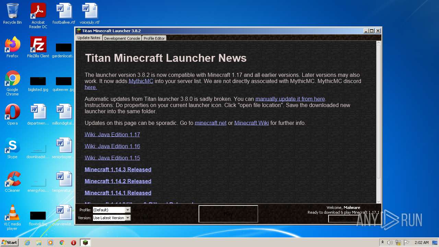The width and height of the screenshot is (439, 247).
Task: Follow the MythicMC discord 'here.' link
Action: click(91, 87)
